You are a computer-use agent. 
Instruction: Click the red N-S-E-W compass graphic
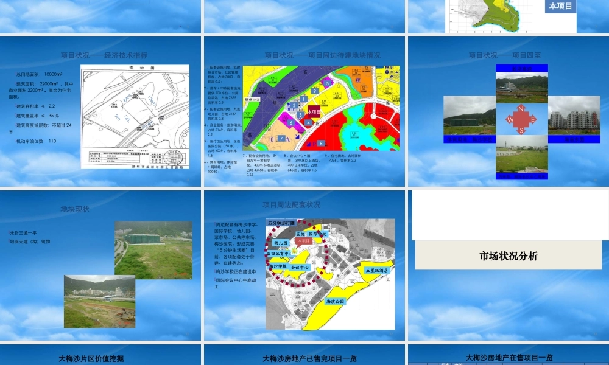(x=522, y=119)
